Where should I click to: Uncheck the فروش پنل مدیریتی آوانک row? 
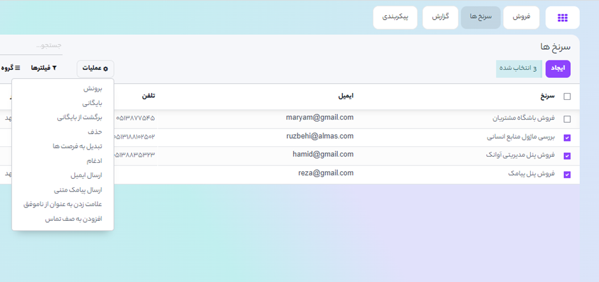tap(567, 155)
